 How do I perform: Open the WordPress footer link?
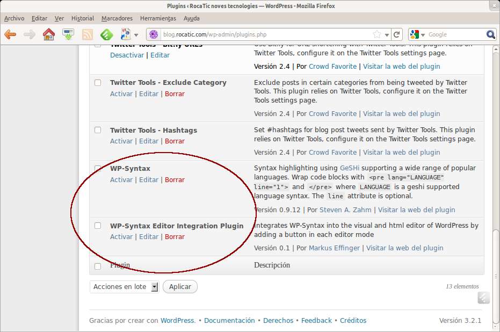[177, 321]
